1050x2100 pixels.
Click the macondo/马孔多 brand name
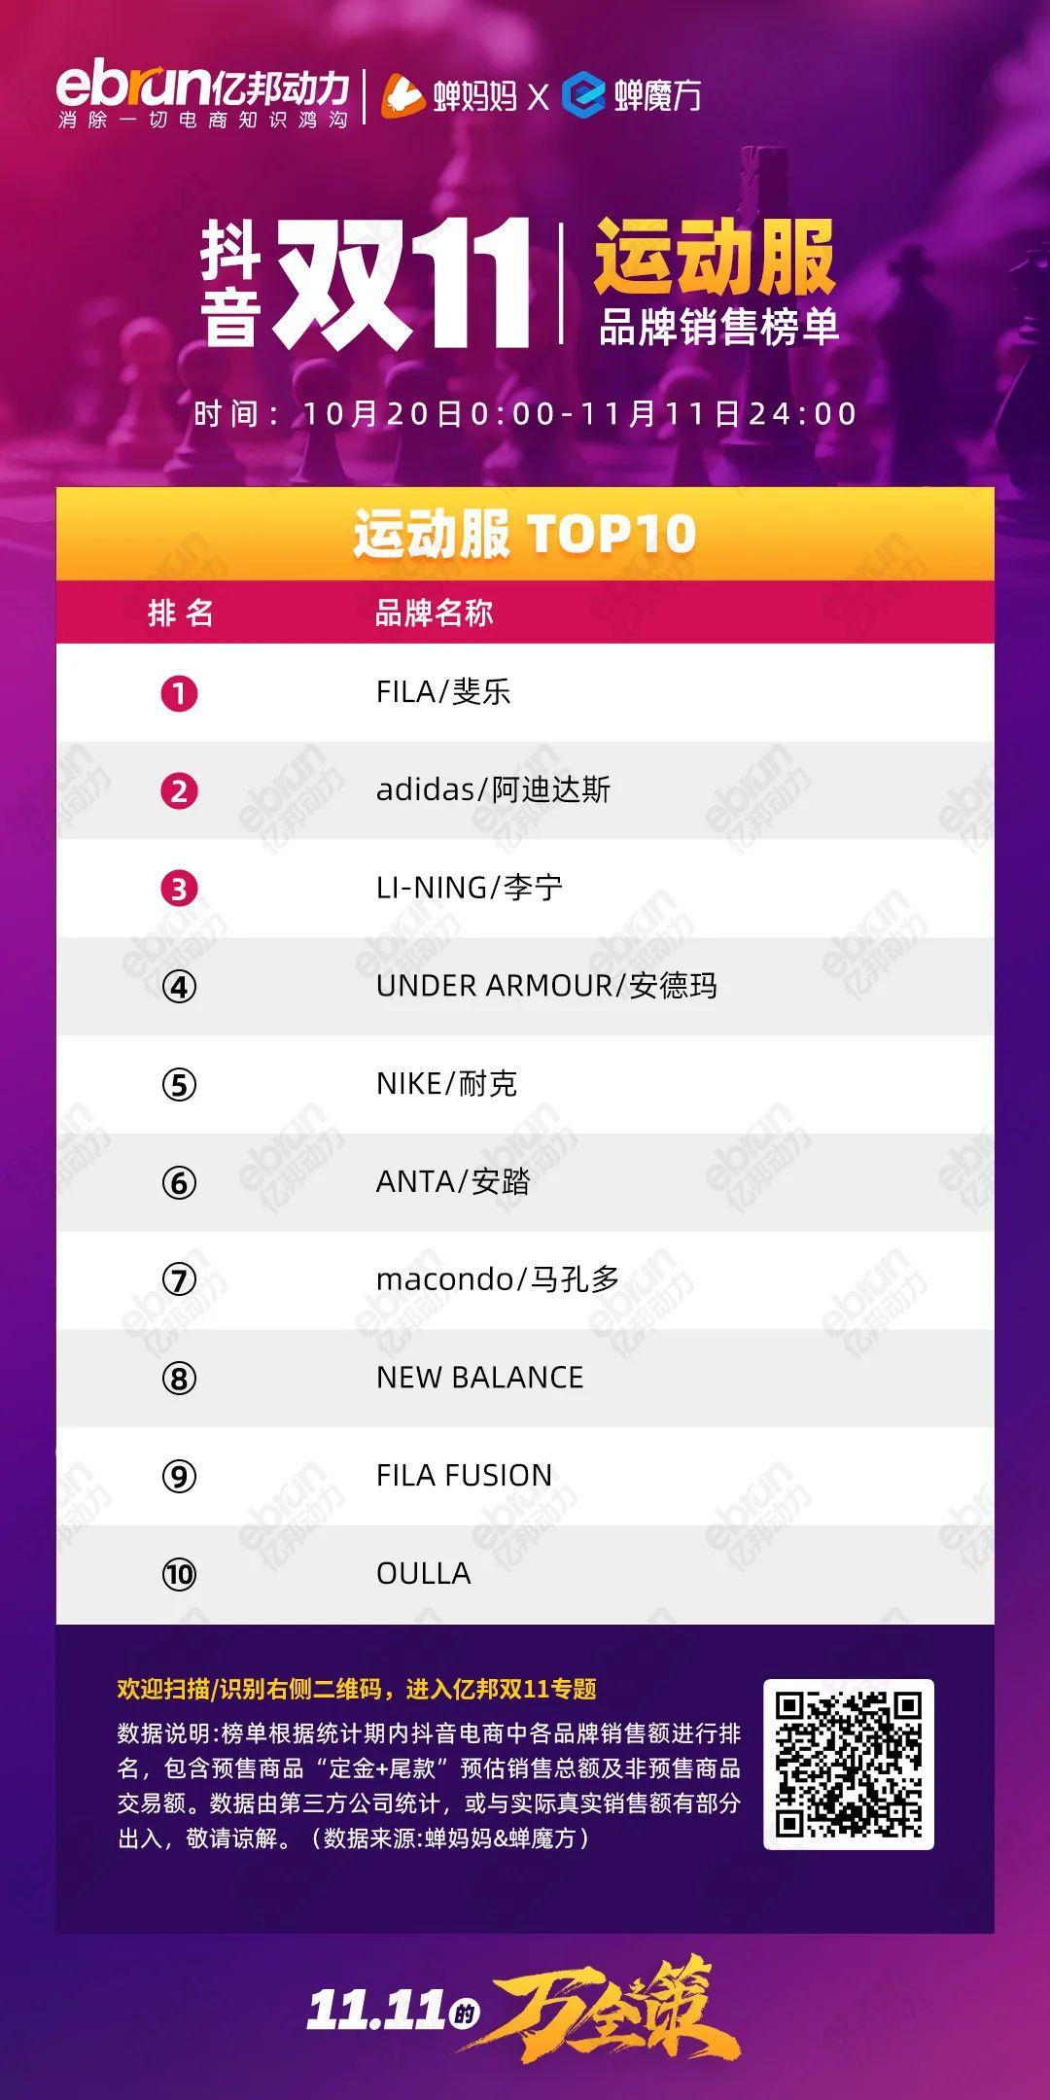(x=498, y=1279)
